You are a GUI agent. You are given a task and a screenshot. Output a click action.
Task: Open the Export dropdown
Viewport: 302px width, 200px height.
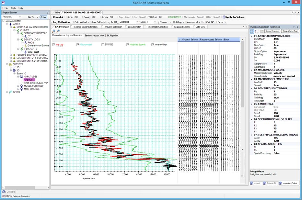pyautogui.click(x=222, y=22)
